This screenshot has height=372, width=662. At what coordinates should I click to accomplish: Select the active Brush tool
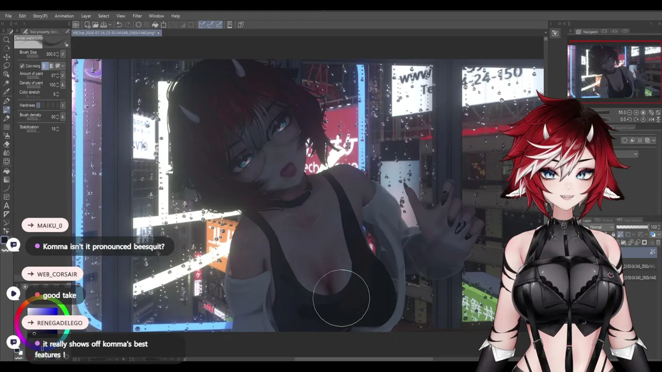coord(7,110)
